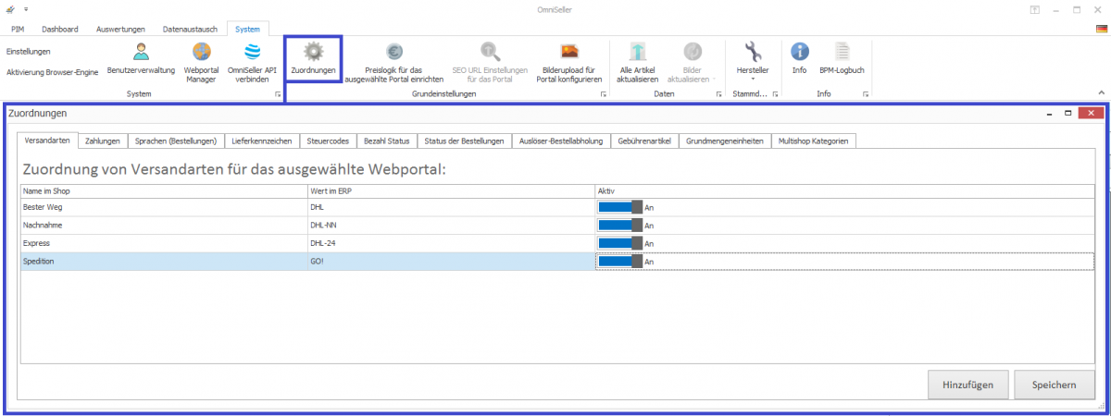
Task: Open the Zuordnungen gear icon
Action: point(313,54)
